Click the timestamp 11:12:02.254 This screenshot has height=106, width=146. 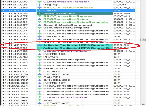click(x=15, y=74)
